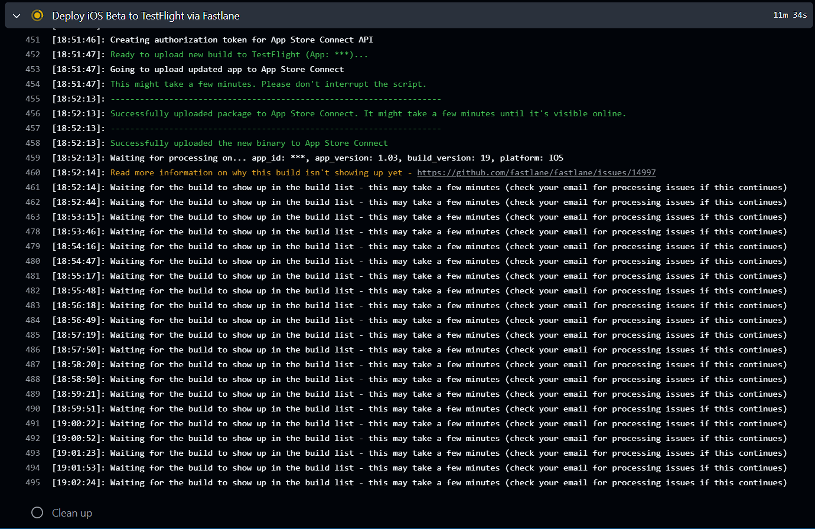This screenshot has height=529, width=815.
Task: Click the dashed separator log line 457
Action: [276, 128]
